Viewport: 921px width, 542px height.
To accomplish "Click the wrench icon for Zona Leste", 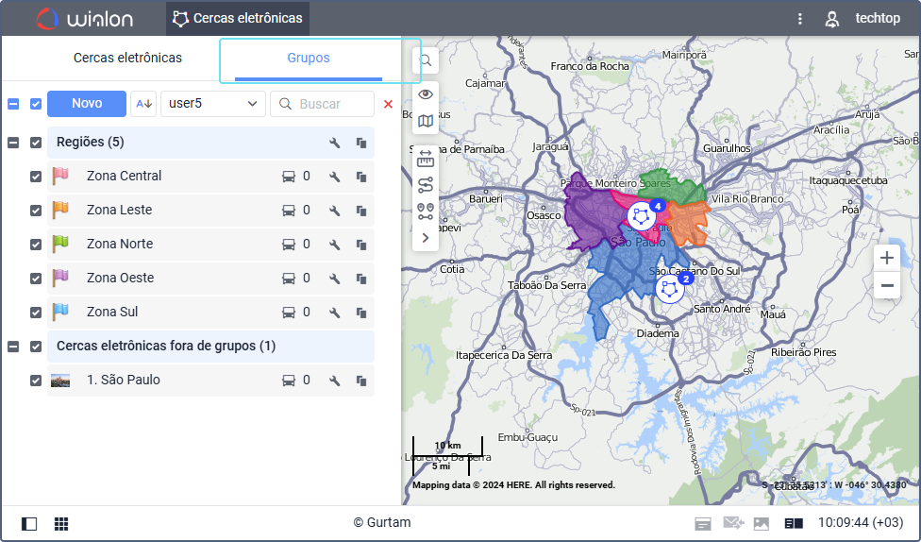I will pos(334,211).
